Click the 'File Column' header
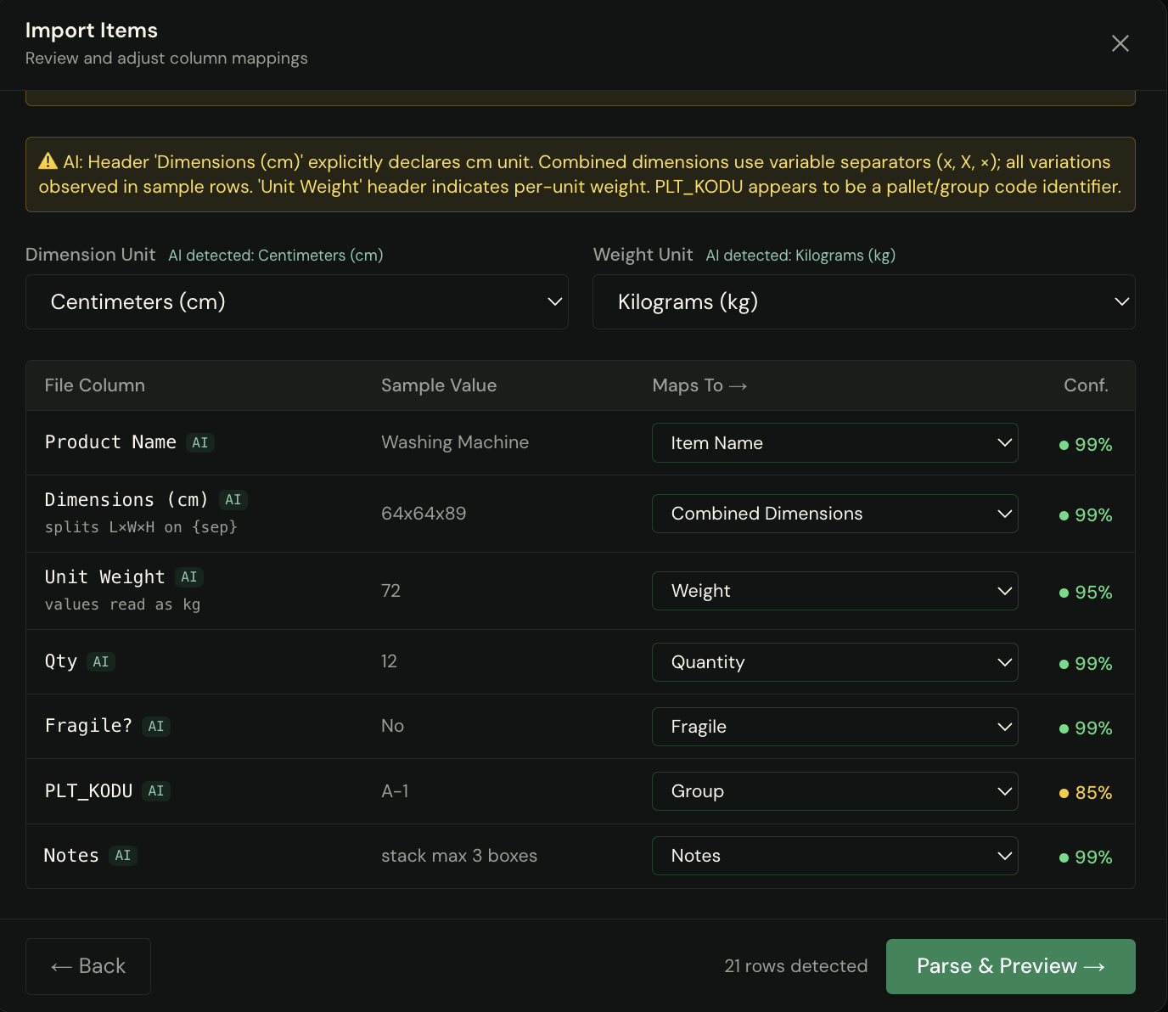 (95, 385)
